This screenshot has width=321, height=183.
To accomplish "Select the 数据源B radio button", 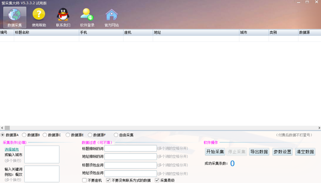I will (x=24, y=135).
